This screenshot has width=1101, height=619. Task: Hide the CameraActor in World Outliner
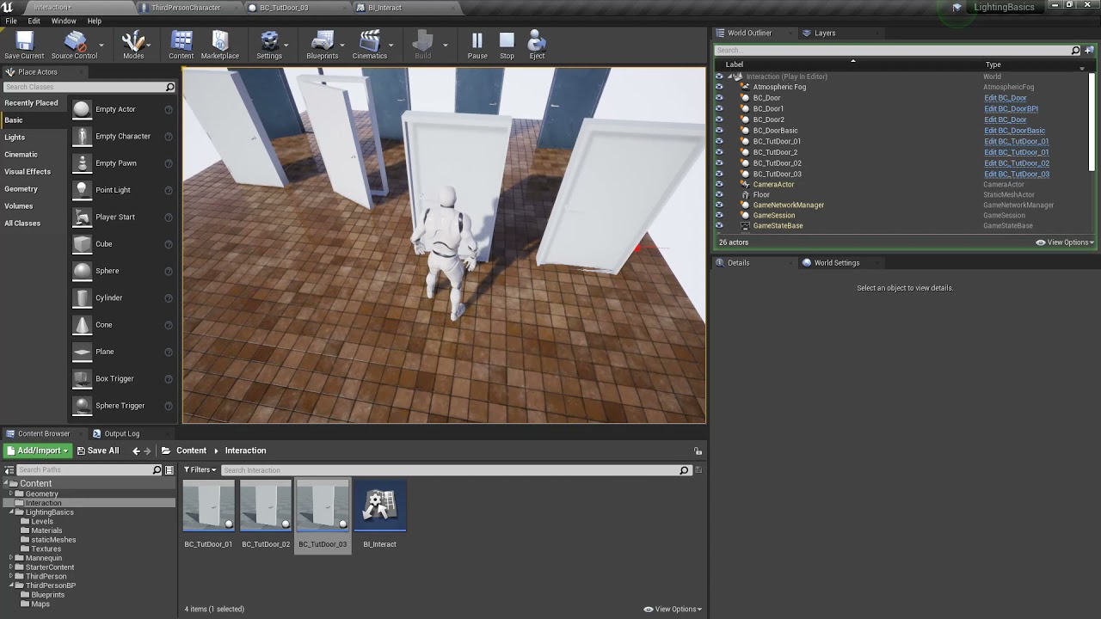[719, 184]
